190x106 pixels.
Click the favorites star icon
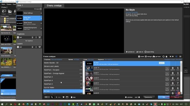(x=167, y=57)
